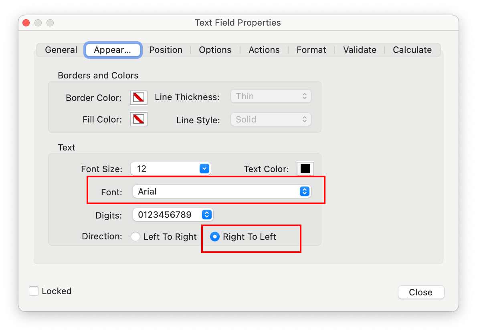Select the Left To Right direction
The image size is (477, 333).
pyautogui.click(x=135, y=237)
